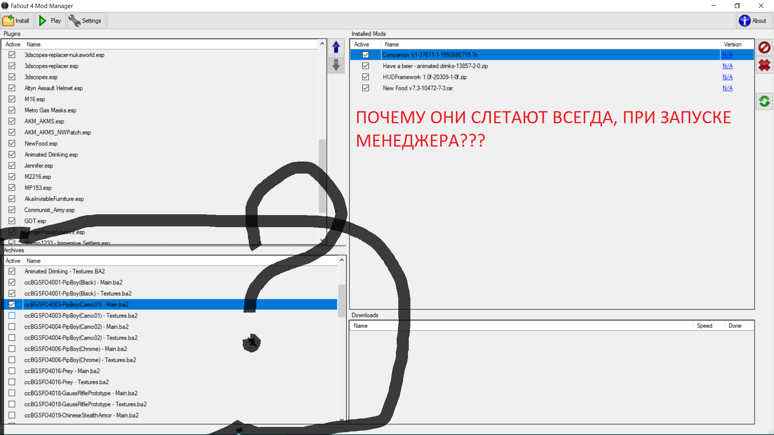Screen dimensions: 774x435
Task: Open the About info icon
Action: [744, 21]
